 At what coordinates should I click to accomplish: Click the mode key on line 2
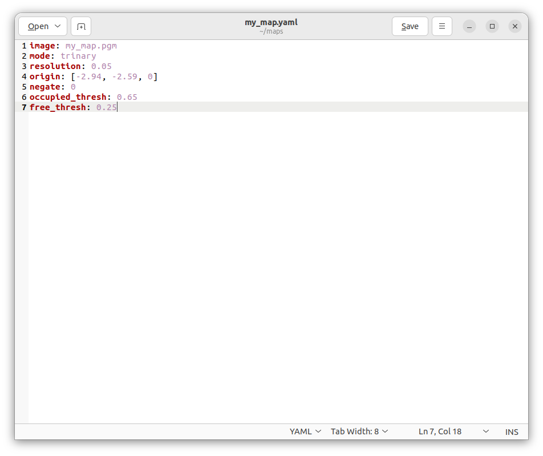pyautogui.click(x=39, y=56)
